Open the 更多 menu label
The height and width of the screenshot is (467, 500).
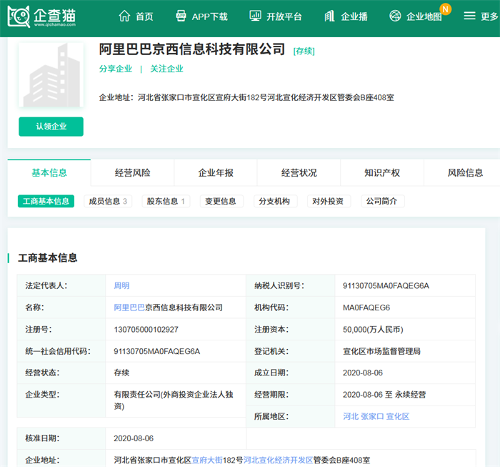tap(489, 16)
